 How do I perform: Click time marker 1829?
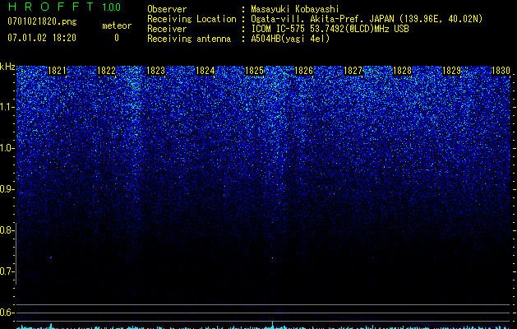coord(451,71)
